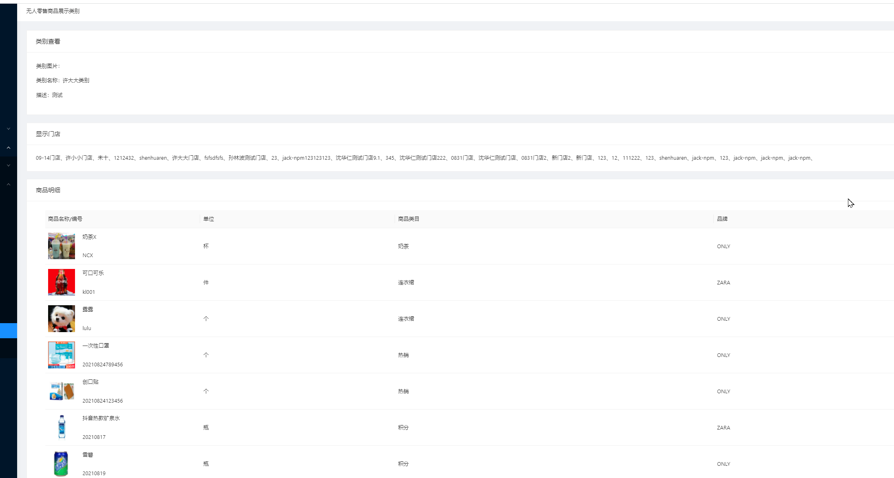Click product code 20210824789456
The width and height of the screenshot is (894, 478).
point(103,364)
